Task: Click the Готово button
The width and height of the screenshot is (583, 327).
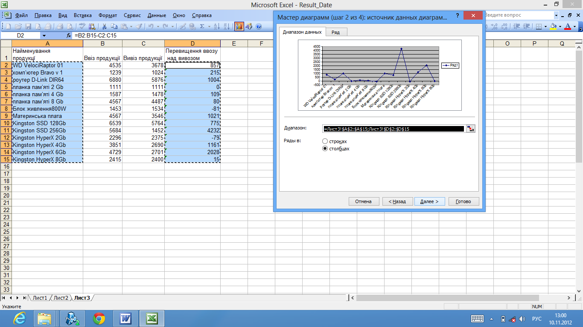Action: tap(463, 201)
